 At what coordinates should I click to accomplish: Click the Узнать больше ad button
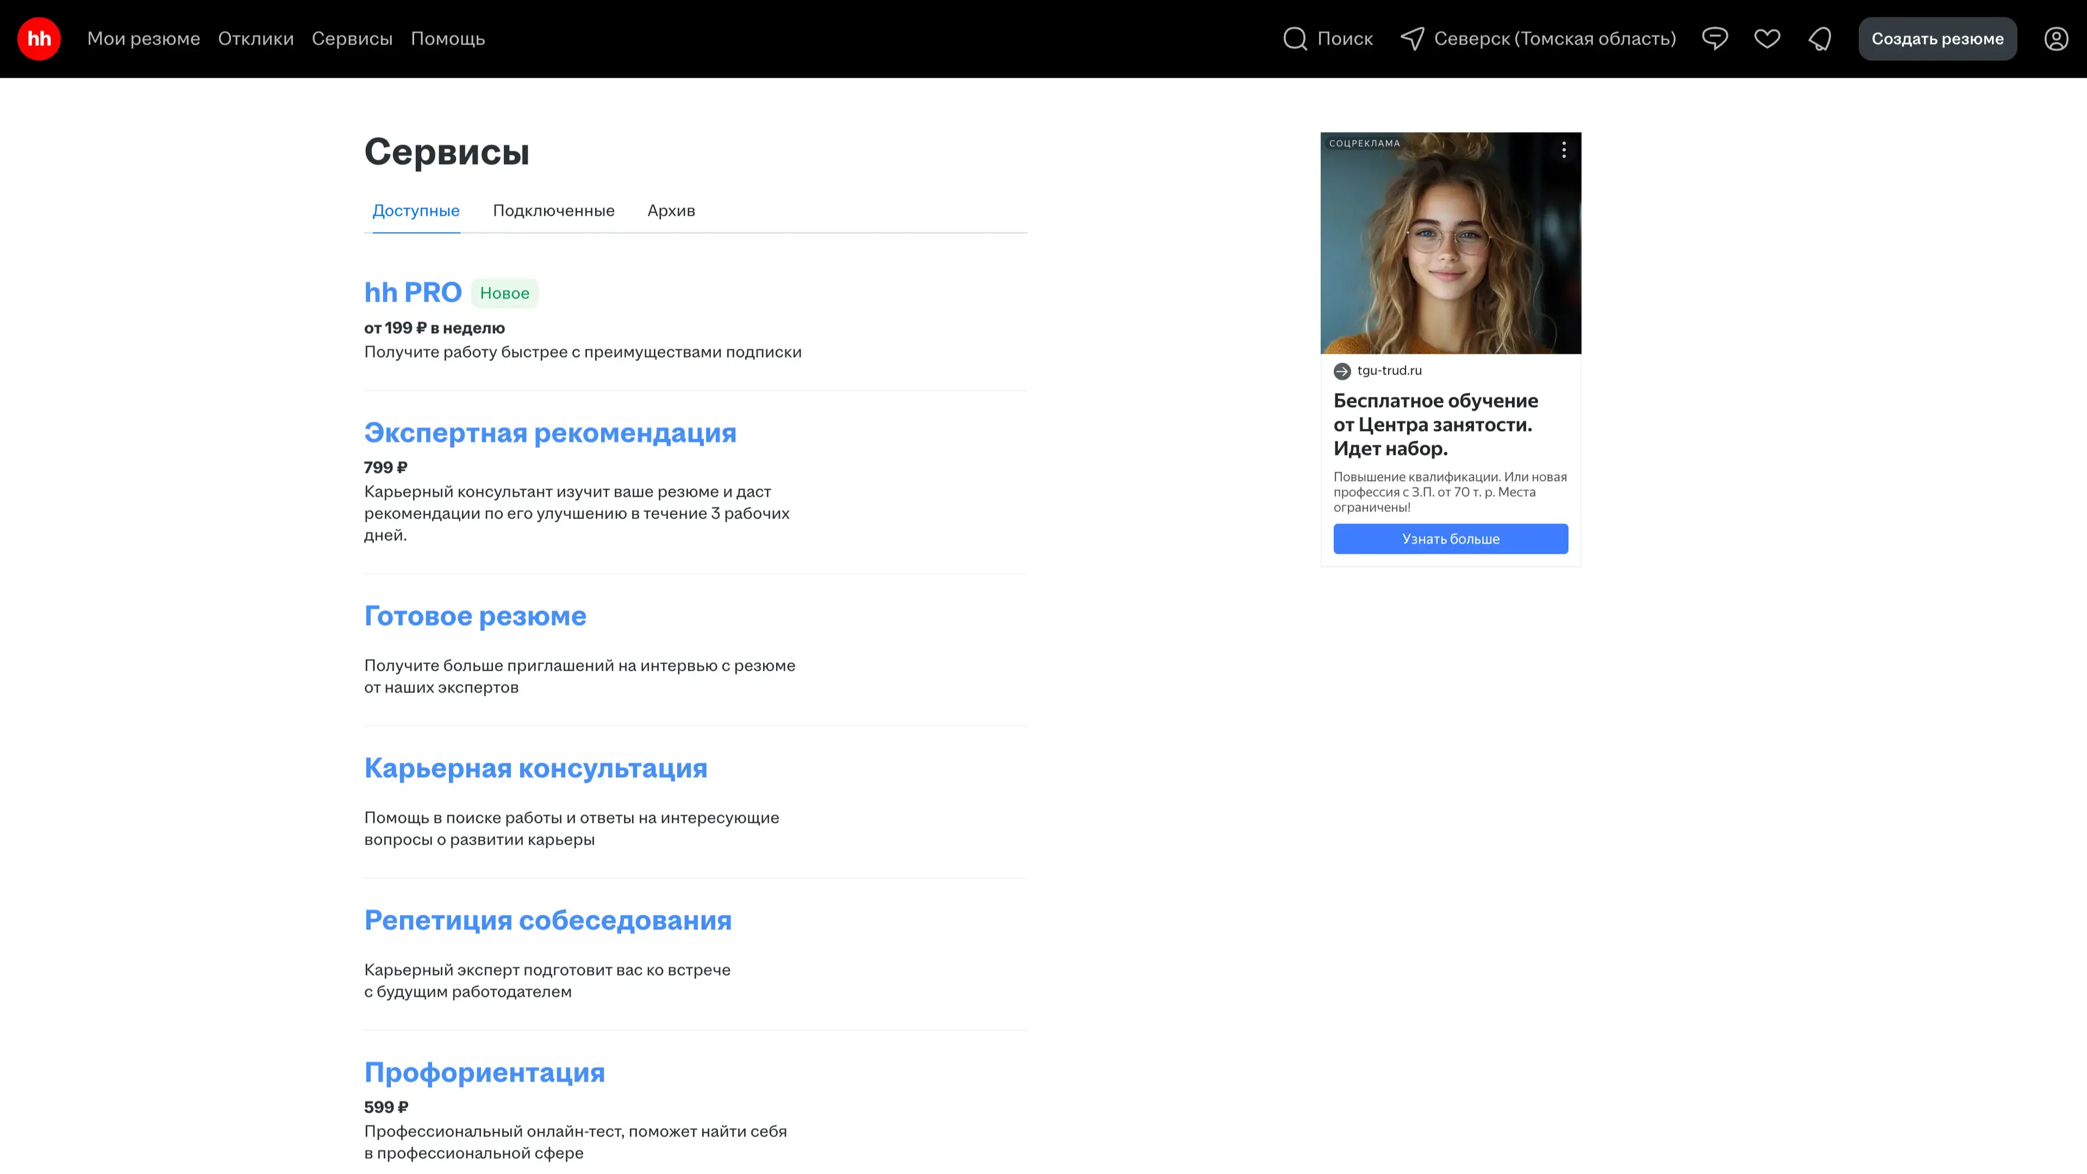click(x=1450, y=539)
